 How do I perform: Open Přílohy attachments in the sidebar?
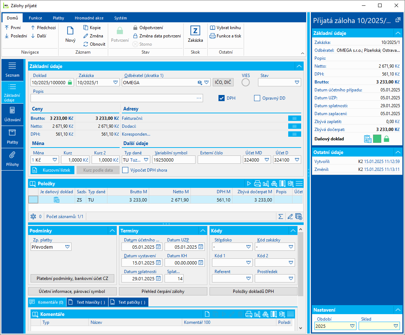click(12, 159)
